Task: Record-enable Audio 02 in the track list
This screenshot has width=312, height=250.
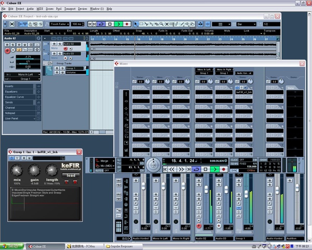Action: point(66,48)
